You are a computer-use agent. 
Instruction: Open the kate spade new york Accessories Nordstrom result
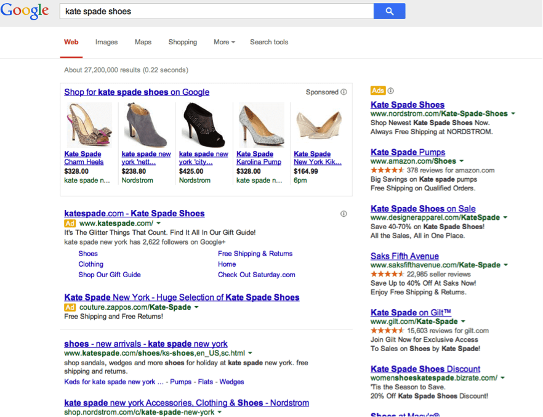click(x=187, y=403)
